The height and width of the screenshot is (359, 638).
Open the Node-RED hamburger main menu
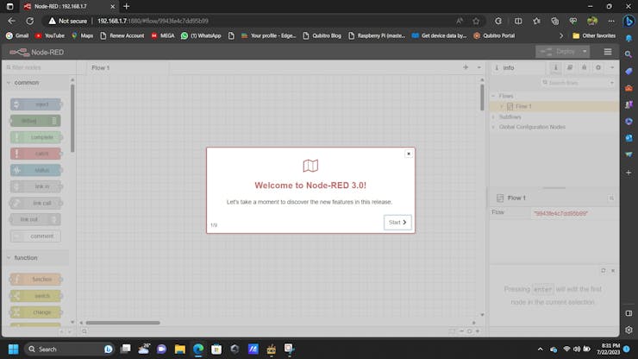[x=608, y=52]
